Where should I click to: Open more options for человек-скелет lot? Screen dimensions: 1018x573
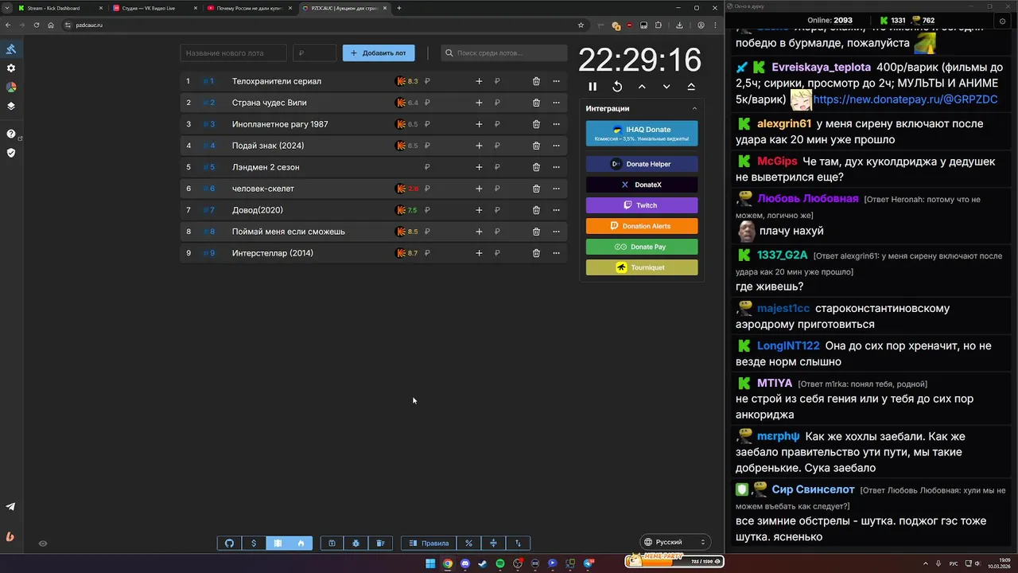[556, 189]
